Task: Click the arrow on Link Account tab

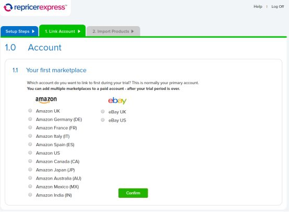Action: 79,31
